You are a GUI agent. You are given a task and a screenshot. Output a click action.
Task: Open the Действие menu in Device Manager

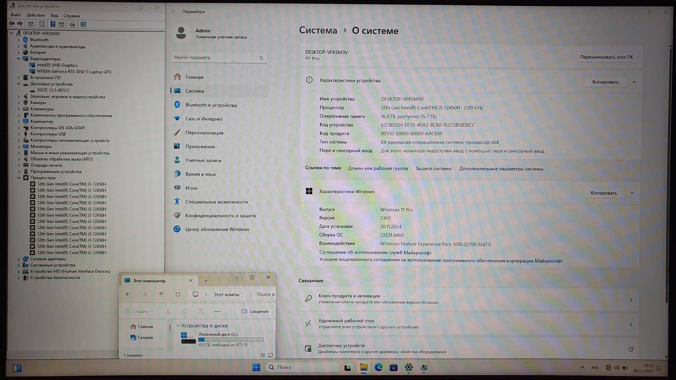[36, 16]
